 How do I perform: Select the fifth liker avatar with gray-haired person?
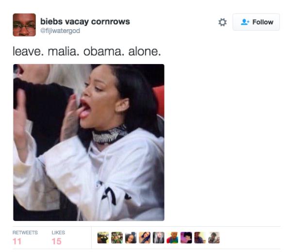click(159, 238)
